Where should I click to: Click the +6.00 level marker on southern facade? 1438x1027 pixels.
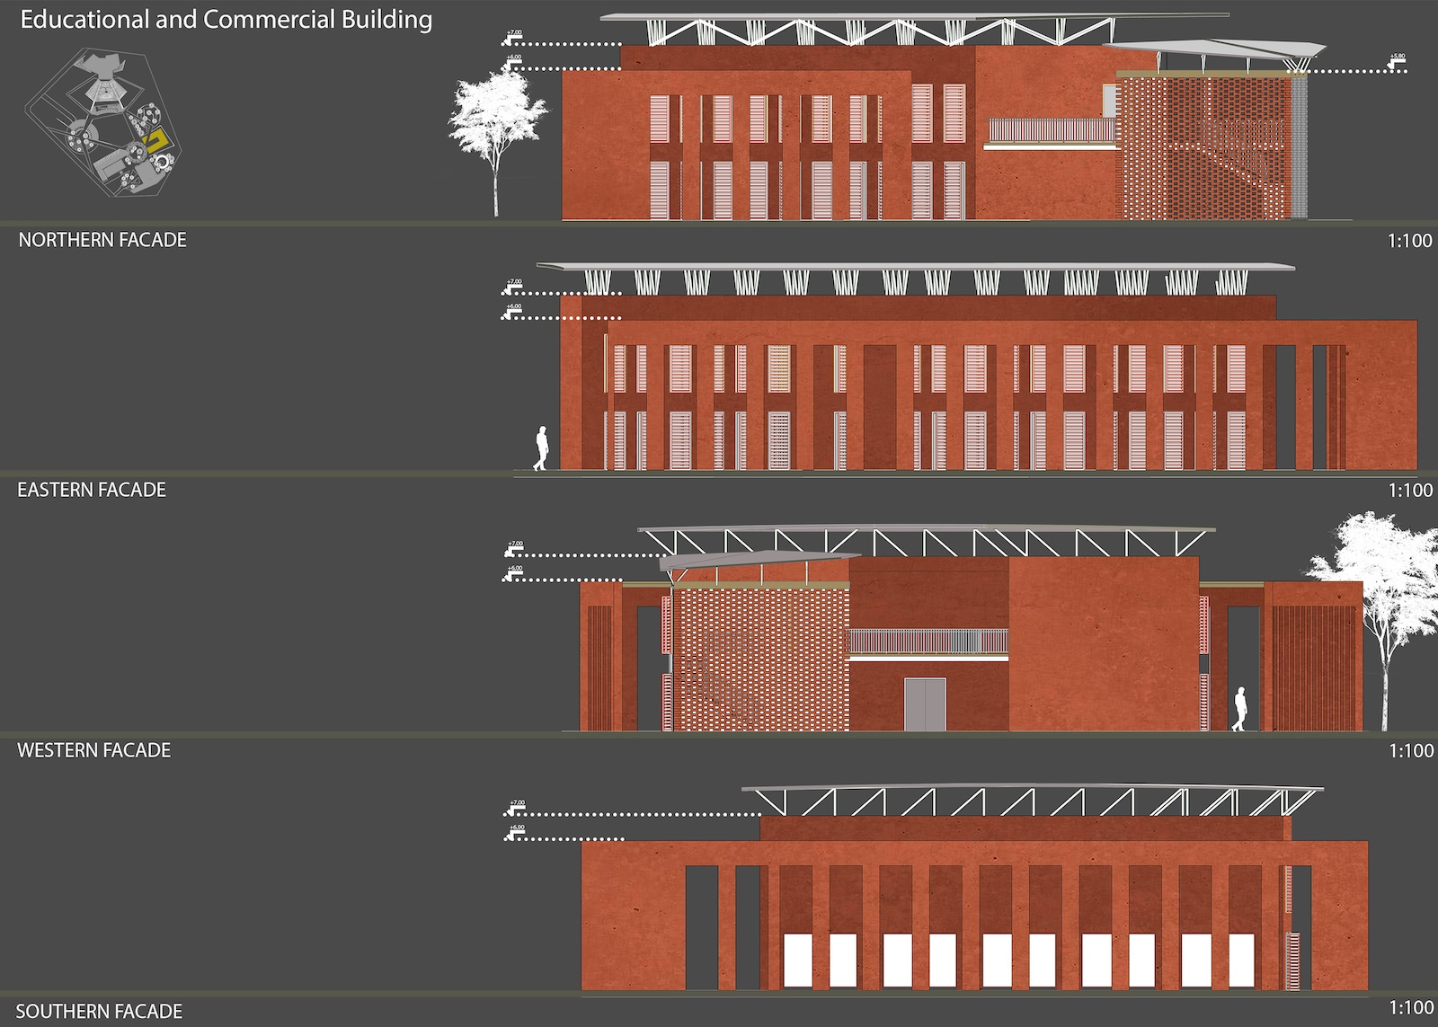515,831
